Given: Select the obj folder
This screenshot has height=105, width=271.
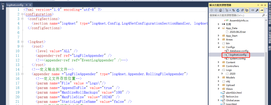Looking at the screenshot, I should point(228,81).
